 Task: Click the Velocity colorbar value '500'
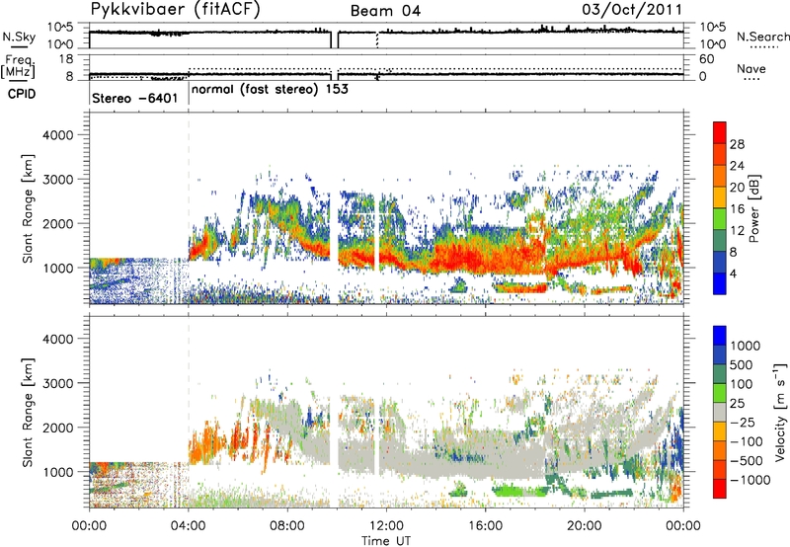pyautogui.click(x=742, y=364)
